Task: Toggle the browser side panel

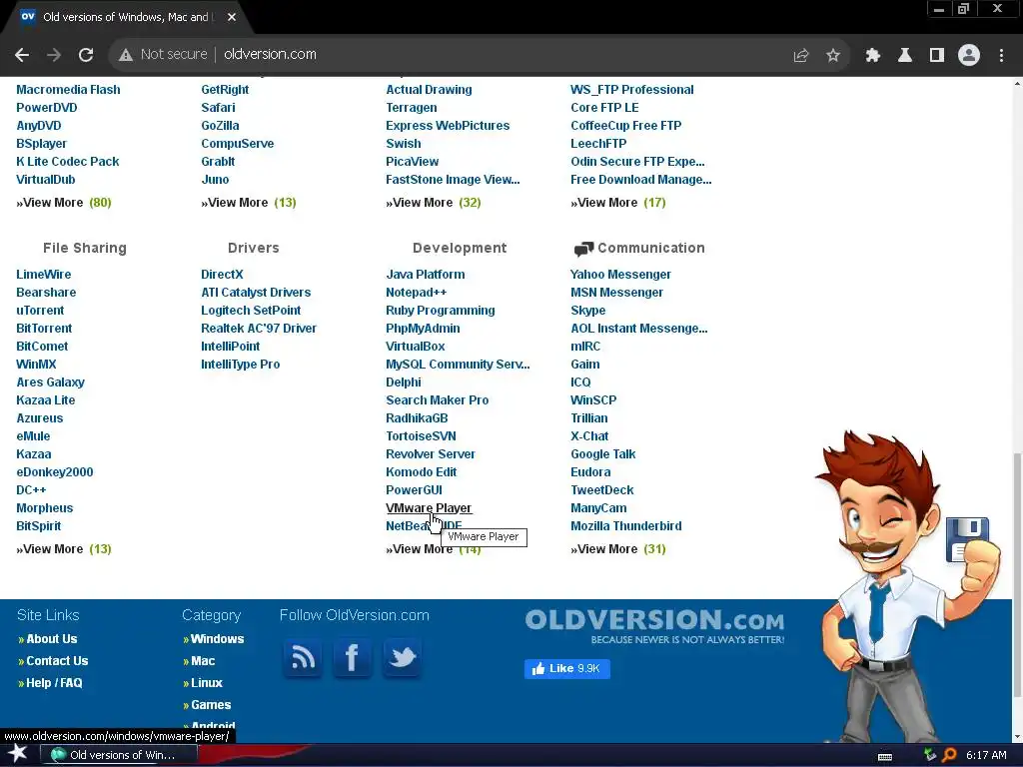Action: [937, 56]
